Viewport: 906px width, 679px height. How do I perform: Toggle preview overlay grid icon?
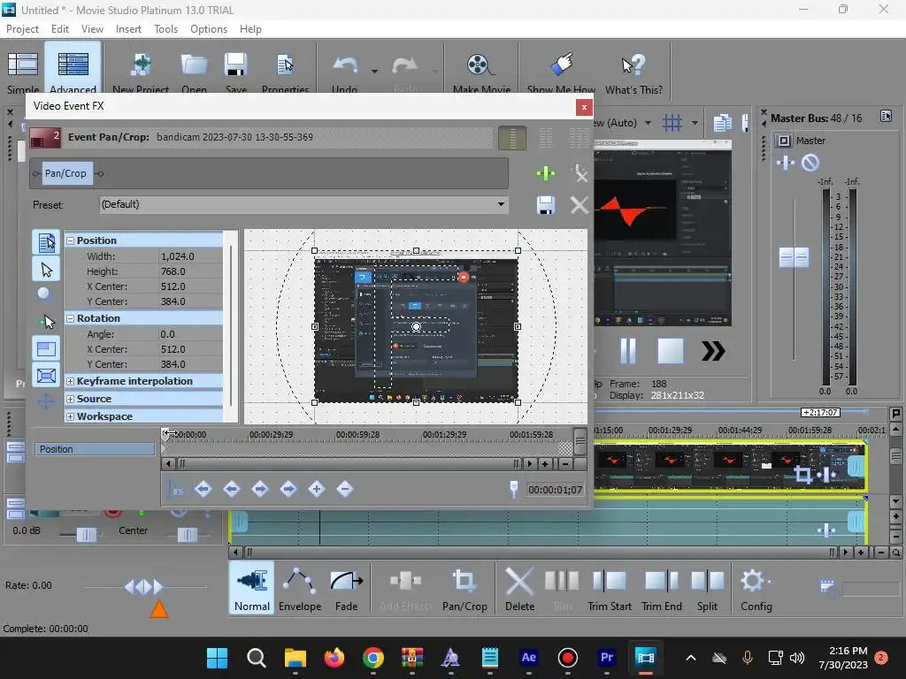[672, 122]
